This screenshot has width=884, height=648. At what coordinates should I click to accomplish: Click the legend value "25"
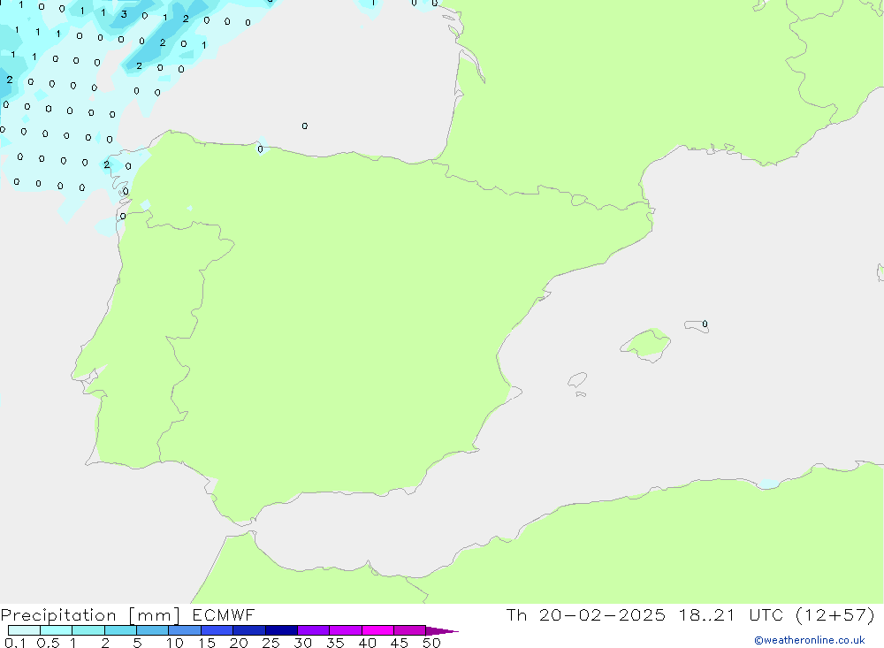271,643
